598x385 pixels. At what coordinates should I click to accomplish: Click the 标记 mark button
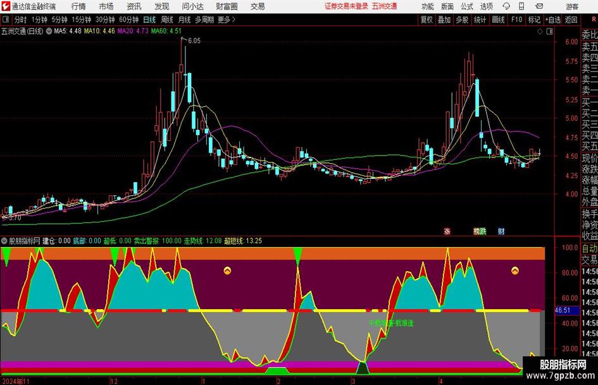point(534,20)
